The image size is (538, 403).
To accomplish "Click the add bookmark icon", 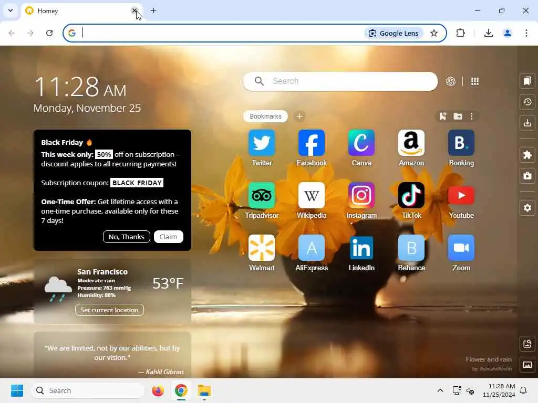I will click(442, 116).
